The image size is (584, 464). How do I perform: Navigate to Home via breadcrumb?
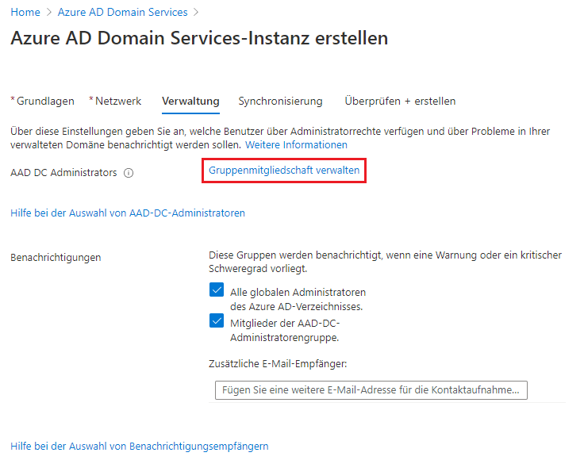25,12
